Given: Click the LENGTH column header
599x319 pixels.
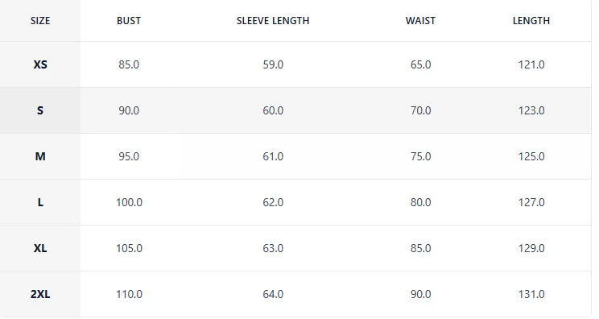Looking at the screenshot, I should tap(531, 21).
